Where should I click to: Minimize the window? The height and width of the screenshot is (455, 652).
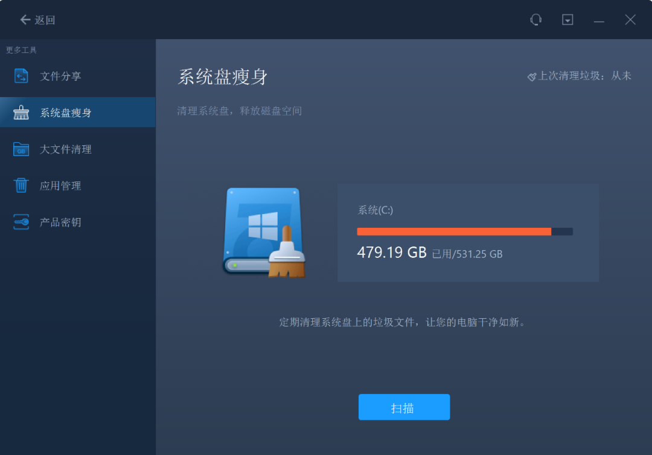tap(599, 20)
